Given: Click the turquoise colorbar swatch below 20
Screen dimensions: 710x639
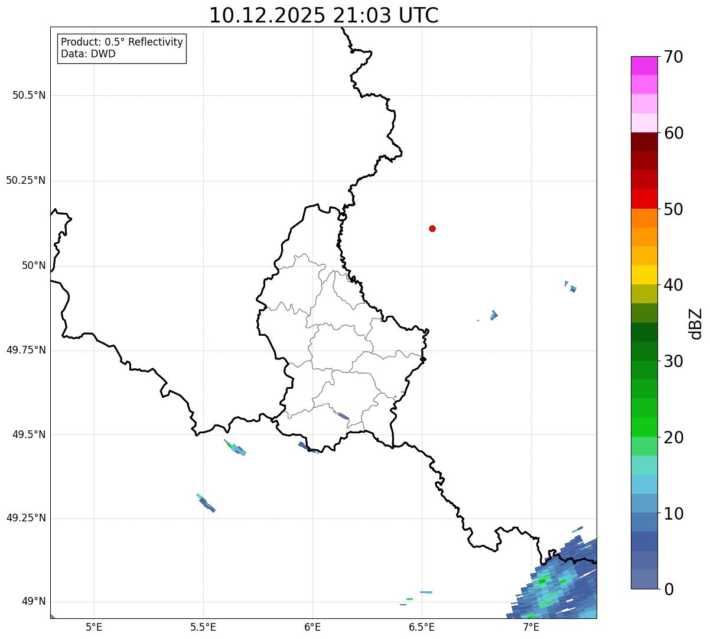Looking at the screenshot, I should [x=644, y=465].
